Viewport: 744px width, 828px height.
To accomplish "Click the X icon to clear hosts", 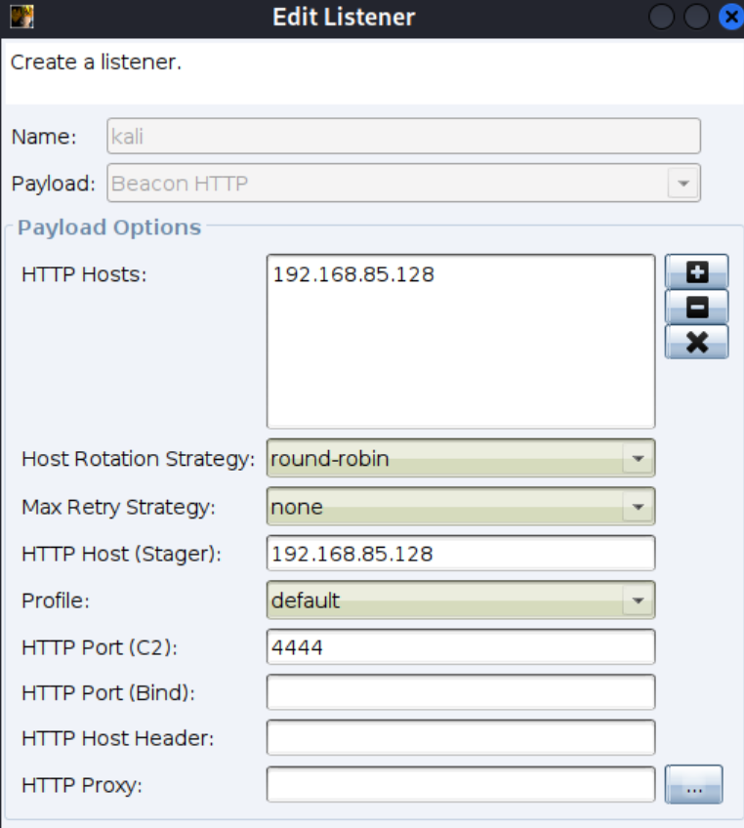I will [x=696, y=342].
